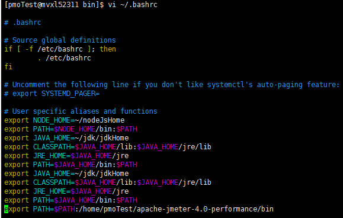Screen dimensions: 343x218
Task: Place cursor on '# .bashrc' comment
Action: point(23,23)
